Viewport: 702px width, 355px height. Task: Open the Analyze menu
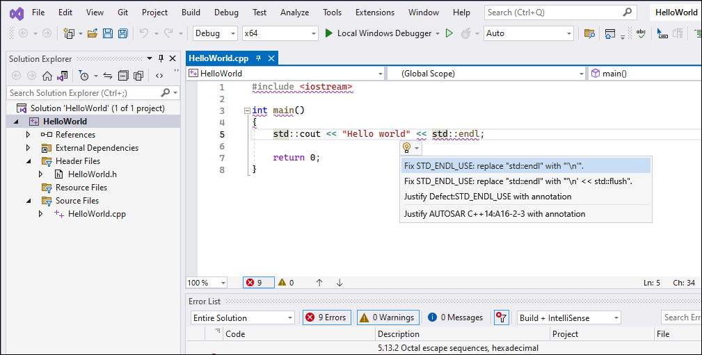[x=294, y=13]
